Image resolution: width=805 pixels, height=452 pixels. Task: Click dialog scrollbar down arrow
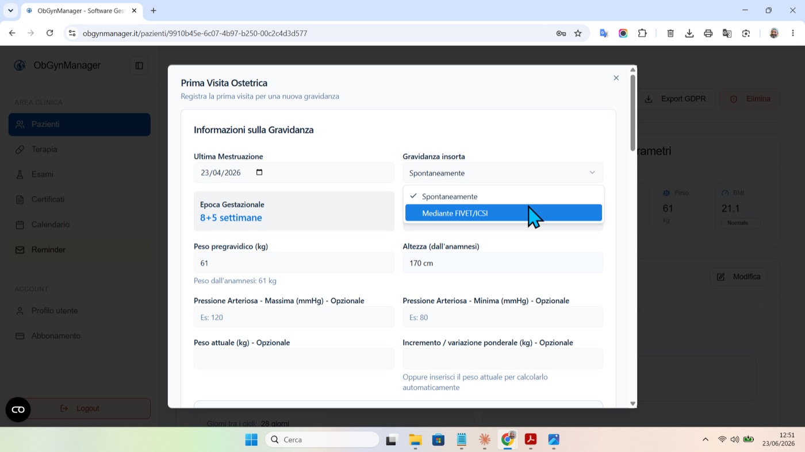tap(632, 404)
